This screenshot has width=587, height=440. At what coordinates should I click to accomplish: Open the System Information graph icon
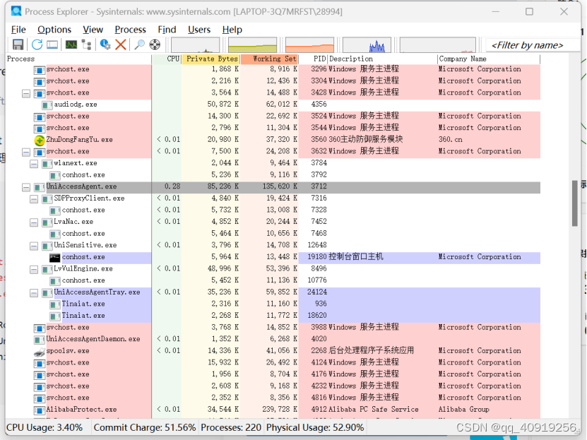tap(71, 44)
